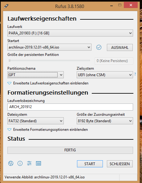Click the FERTIG progress bar
Image resolution: width=142 pixels, height=183 pixels.
click(x=70, y=150)
